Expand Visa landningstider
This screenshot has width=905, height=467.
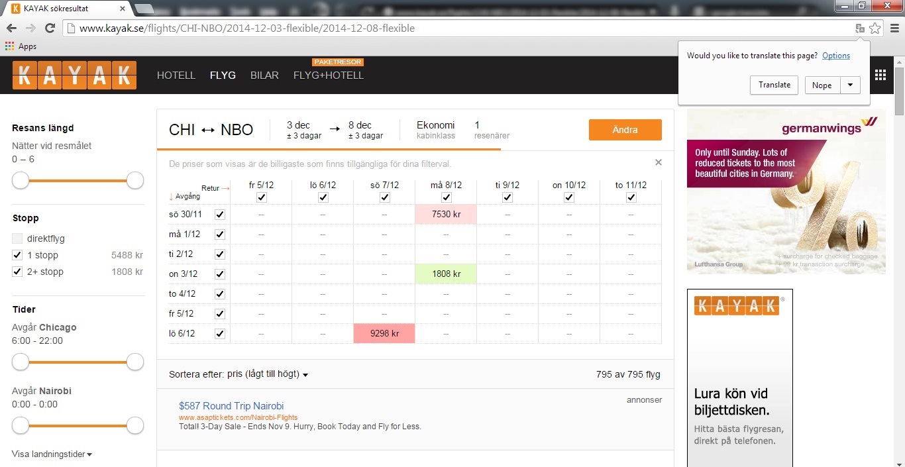click(x=52, y=454)
